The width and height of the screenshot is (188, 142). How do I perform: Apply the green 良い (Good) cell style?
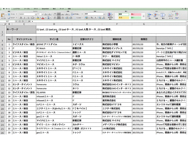[136, 18]
